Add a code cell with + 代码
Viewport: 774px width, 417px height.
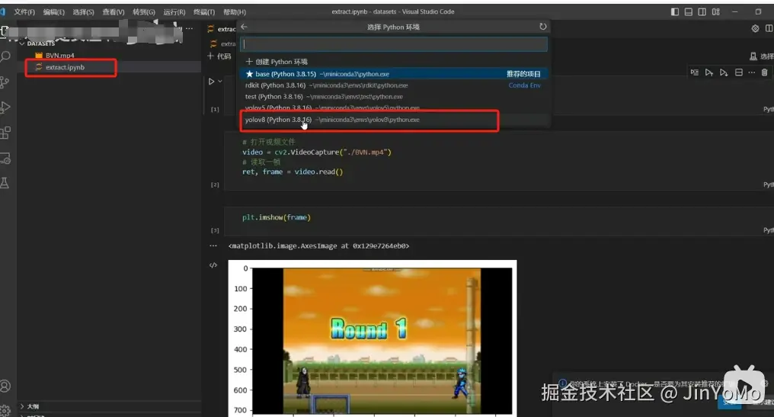219,56
